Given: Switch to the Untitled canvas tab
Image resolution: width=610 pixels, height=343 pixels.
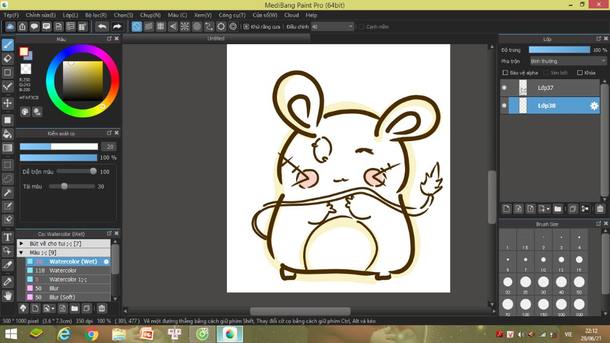Looking at the screenshot, I should tap(216, 39).
